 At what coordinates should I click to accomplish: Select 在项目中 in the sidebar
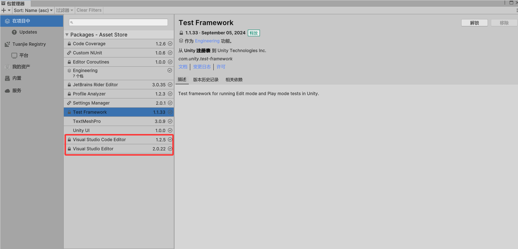(x=32, y=21)
